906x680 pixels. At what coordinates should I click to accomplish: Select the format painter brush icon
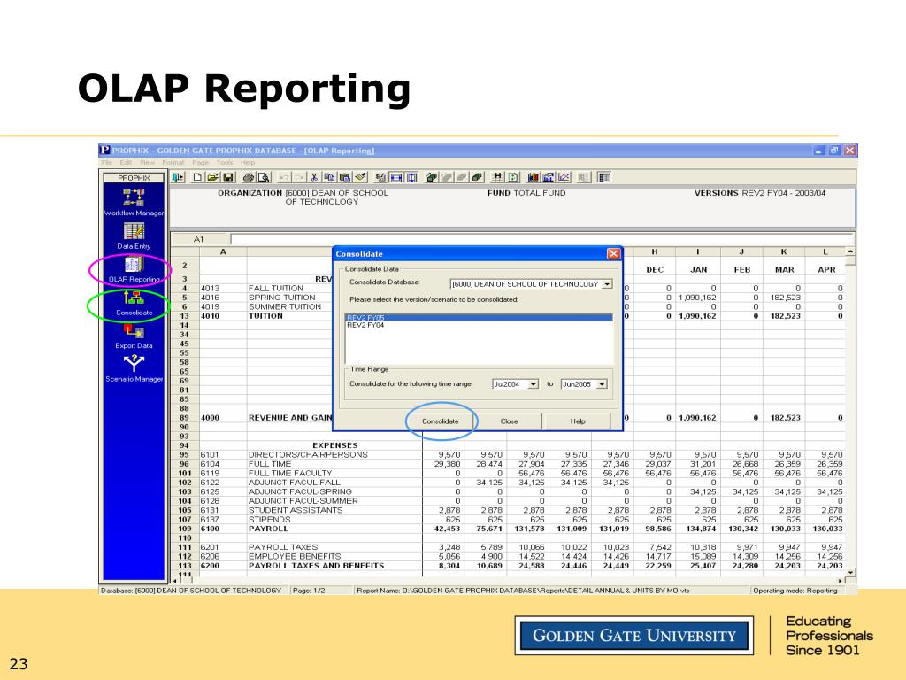click(360, 177)
